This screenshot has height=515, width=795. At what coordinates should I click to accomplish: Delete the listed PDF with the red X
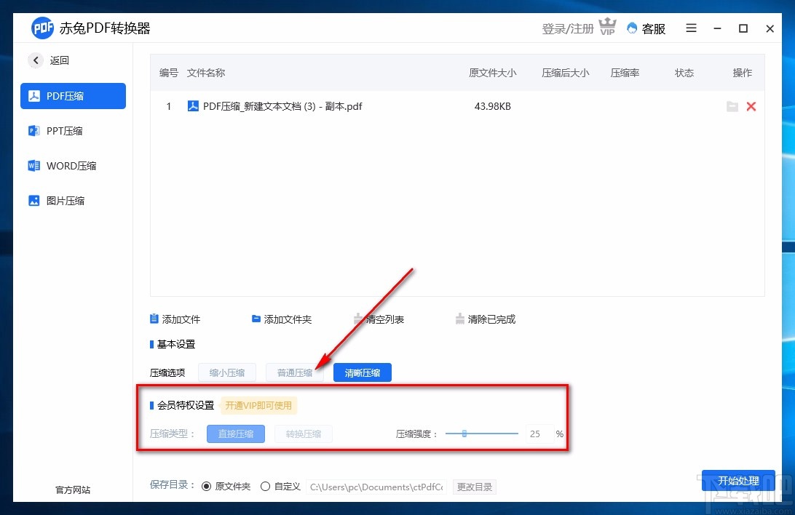pyautogui.click(x=751, y=106)
